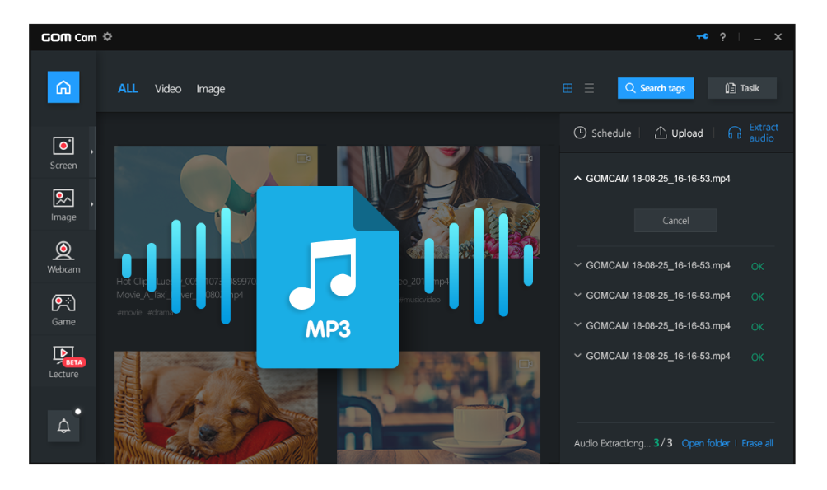Click the license key icon
Viewport: 827px width, 490px height.
pyautogui.click(x=702, y=37)
